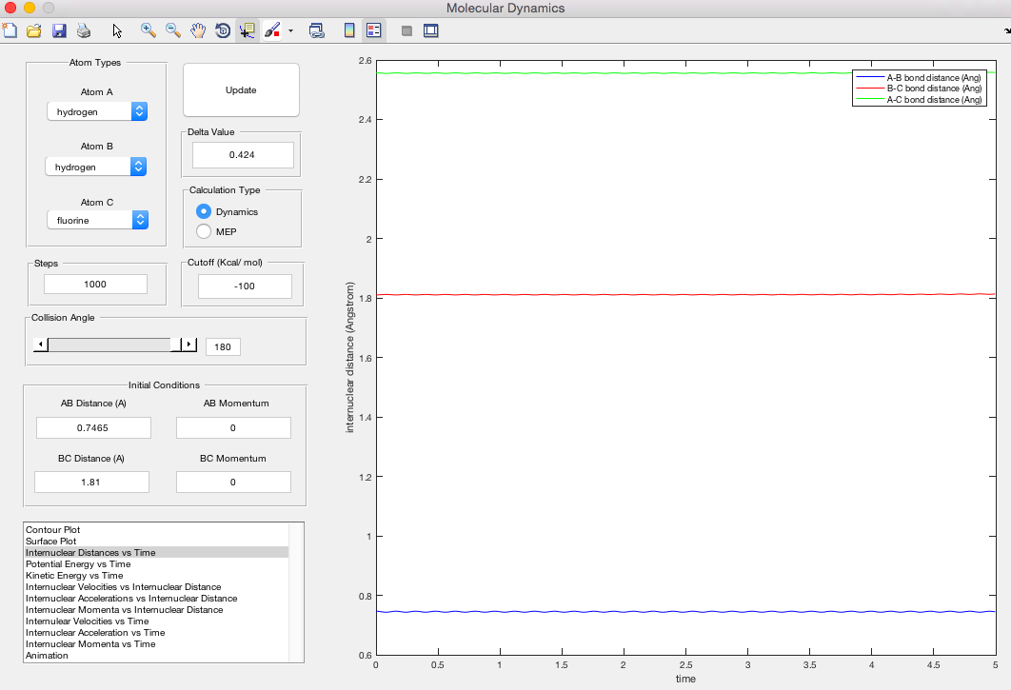The width and height of the screenshot is (1011, 690).
Task: Insert a colorbar from the toolbar
Action: click(x=349, y=30)
